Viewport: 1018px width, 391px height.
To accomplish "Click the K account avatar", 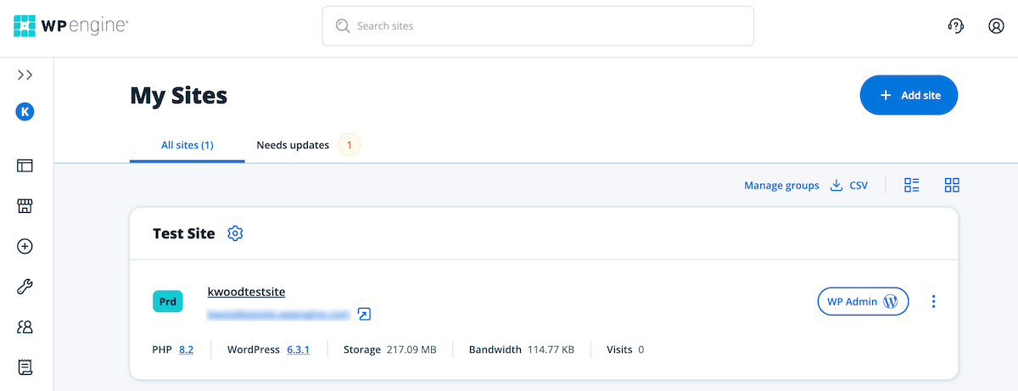I will click(x=25, y=112).
